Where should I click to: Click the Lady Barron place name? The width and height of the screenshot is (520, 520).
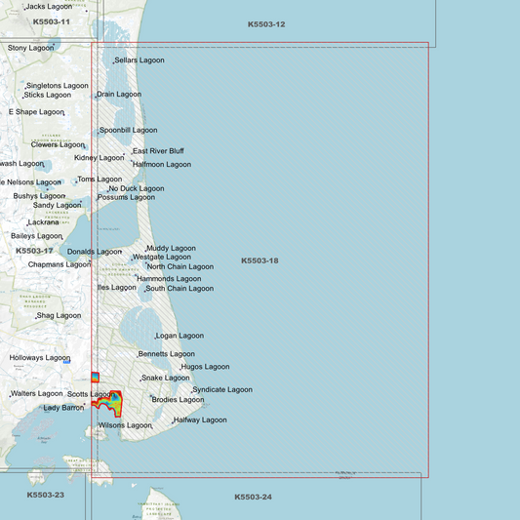tap(63, 408)
